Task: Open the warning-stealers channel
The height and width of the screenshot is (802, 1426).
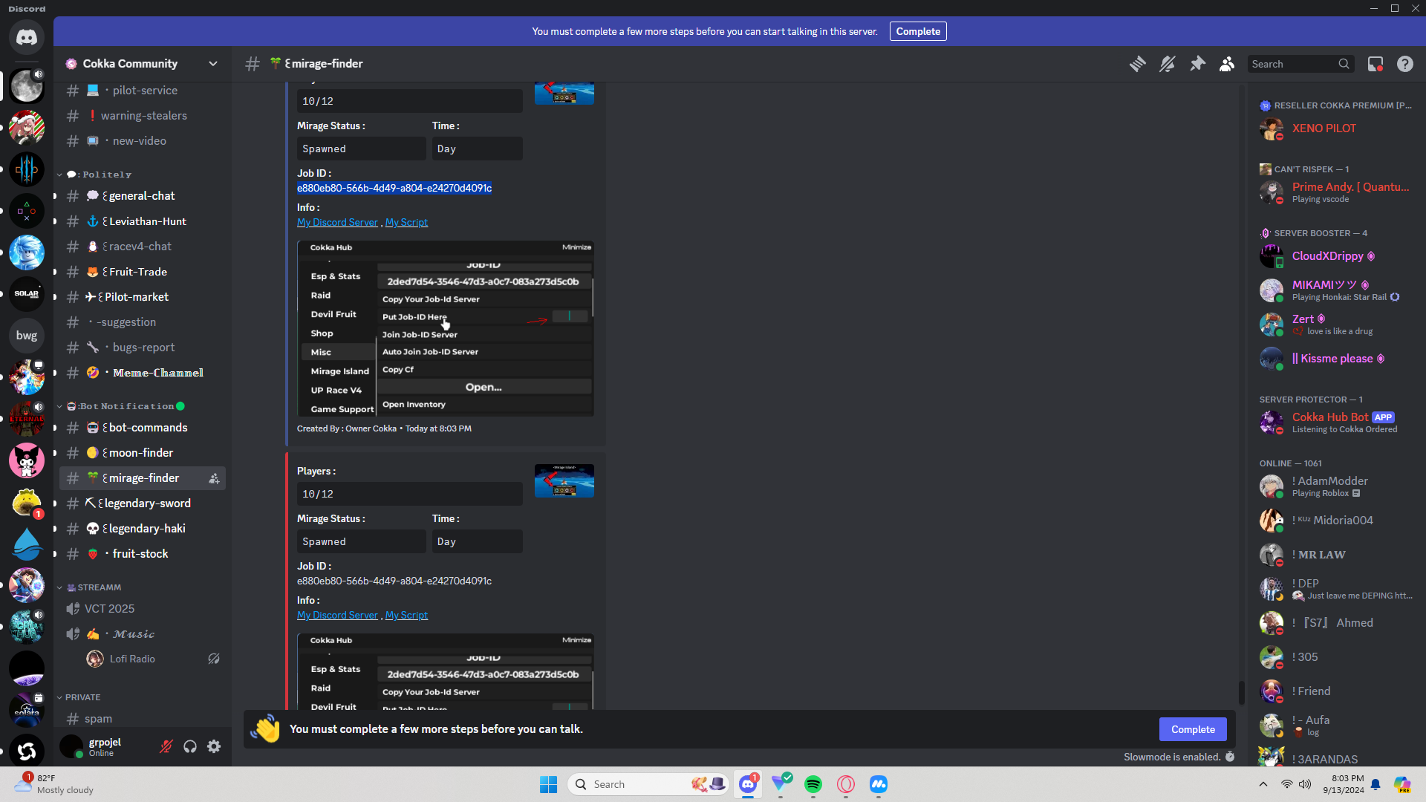Action: 143,116
